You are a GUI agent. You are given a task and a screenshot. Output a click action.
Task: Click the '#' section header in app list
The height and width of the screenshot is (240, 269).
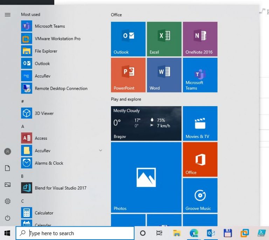[22, 101]
